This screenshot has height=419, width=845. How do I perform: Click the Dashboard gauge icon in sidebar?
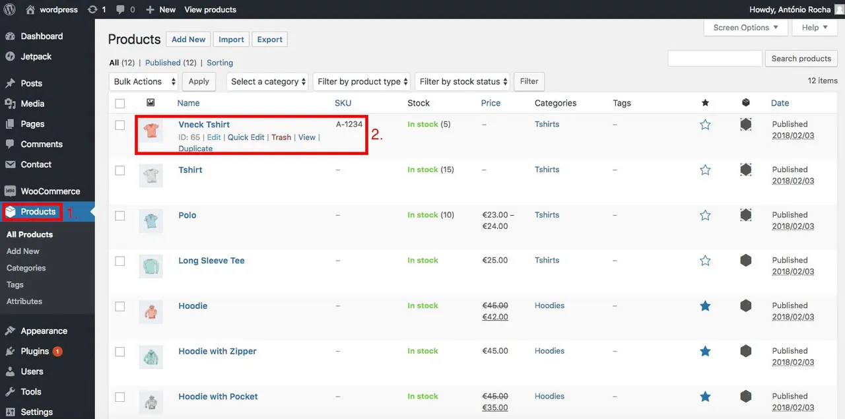[10, 36]
